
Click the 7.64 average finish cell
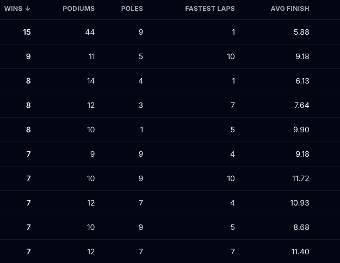click(301, 105)
